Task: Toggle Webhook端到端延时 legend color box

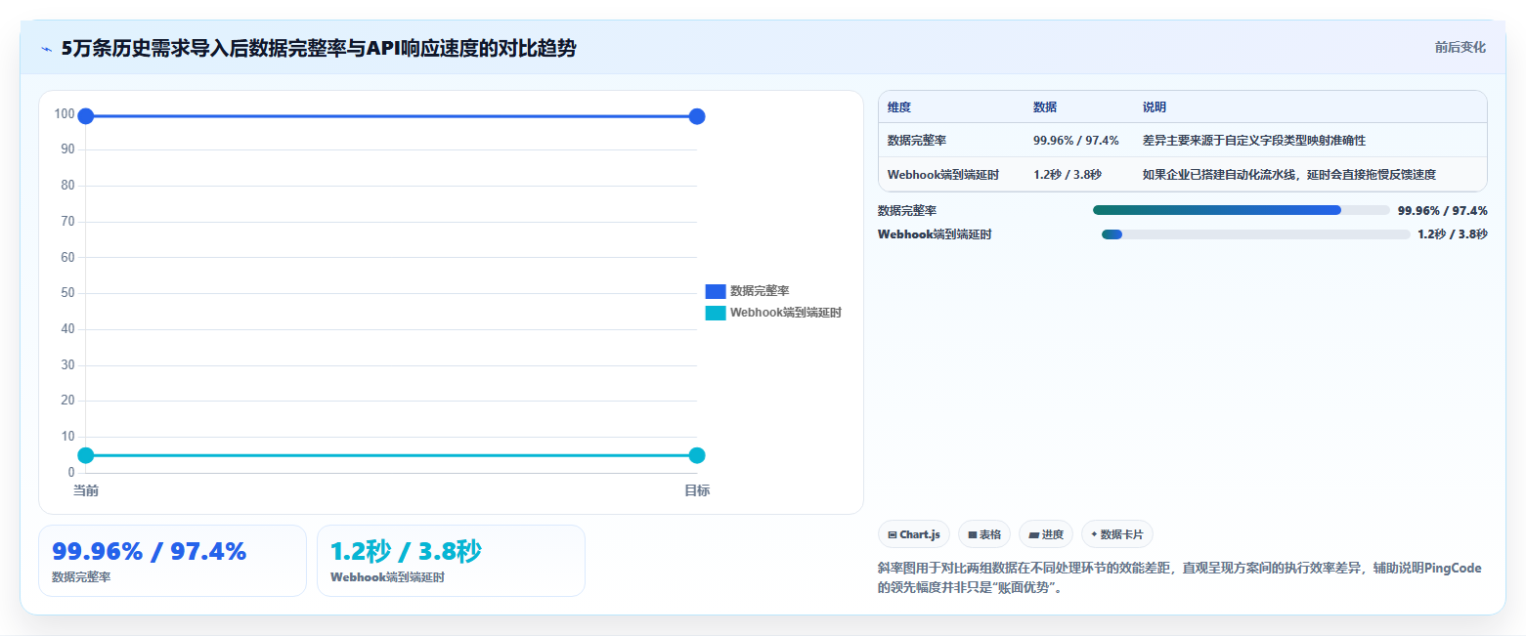Action: pos(716,313)
